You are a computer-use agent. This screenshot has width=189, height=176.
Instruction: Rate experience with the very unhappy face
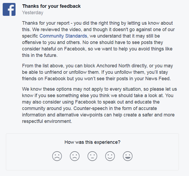pos(57,156)
